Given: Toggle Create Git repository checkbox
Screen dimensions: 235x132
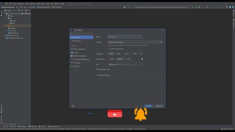Looking at the screenshot, I should click(109, 49).
